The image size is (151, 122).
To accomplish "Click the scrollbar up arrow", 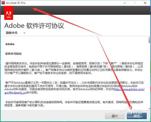I will [149, 38].
